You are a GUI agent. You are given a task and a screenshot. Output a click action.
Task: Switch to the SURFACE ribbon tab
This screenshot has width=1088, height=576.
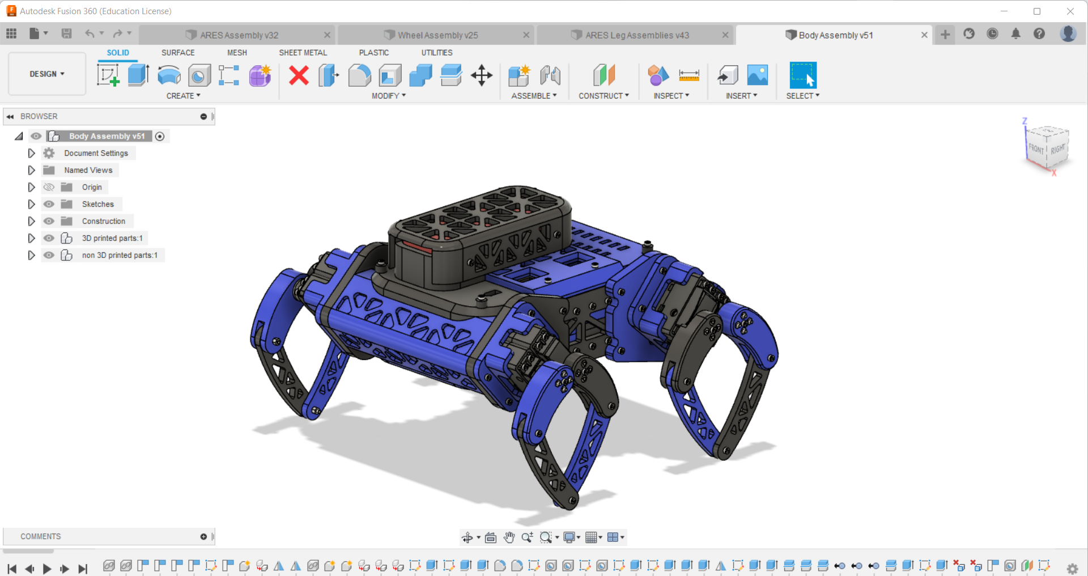point(178,52)
